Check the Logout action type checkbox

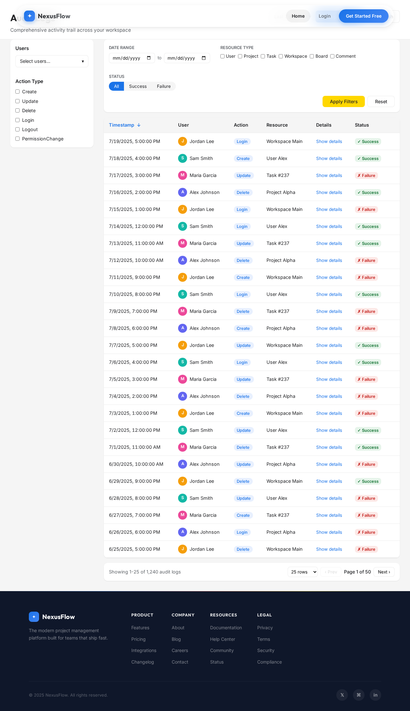point(18,130)
